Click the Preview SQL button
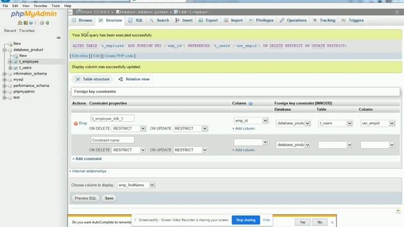 85,199
